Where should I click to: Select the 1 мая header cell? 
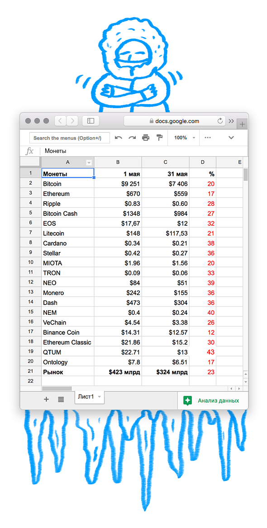(118, 173)
